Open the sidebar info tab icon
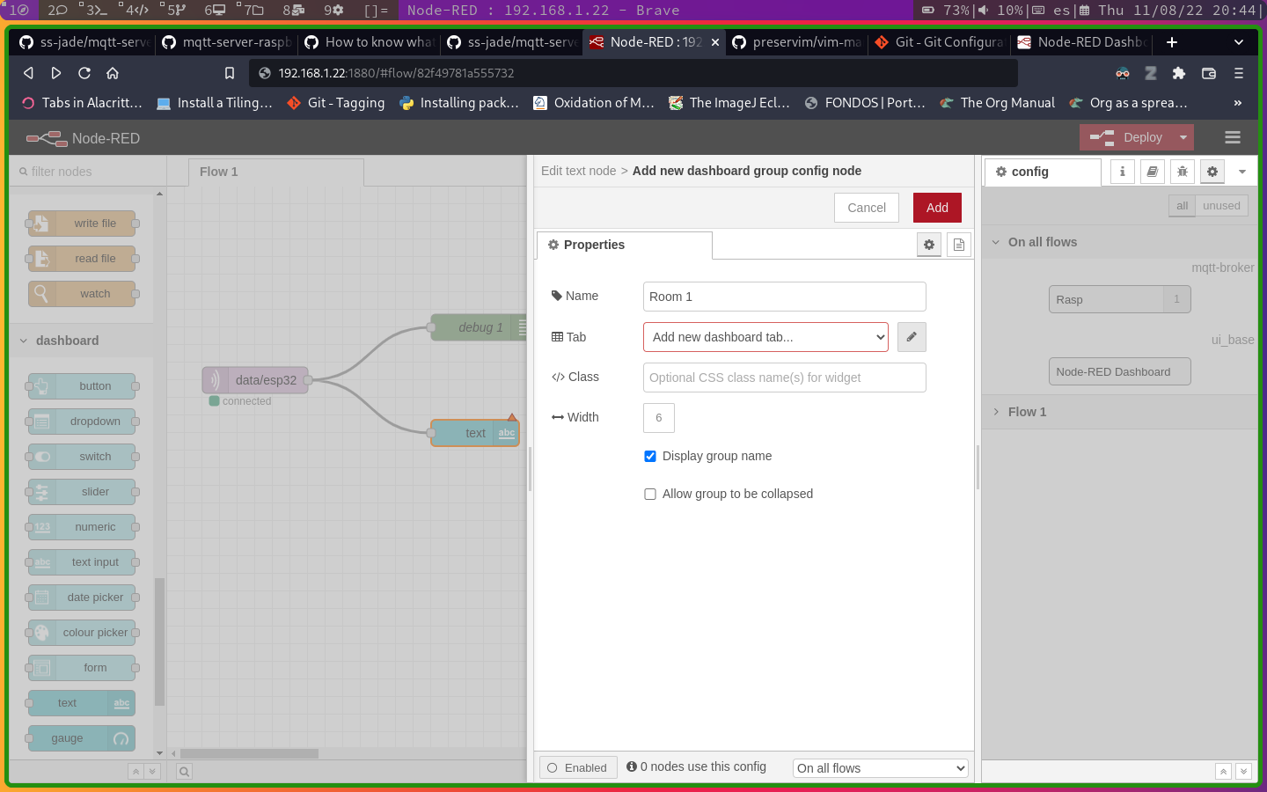This screenshot has width=1267, height=792. [x=1123, y=172]
